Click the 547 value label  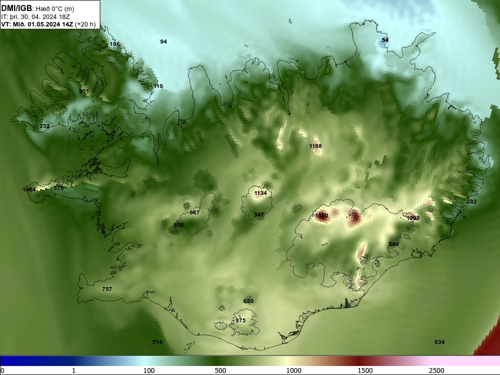click(259, 214)
